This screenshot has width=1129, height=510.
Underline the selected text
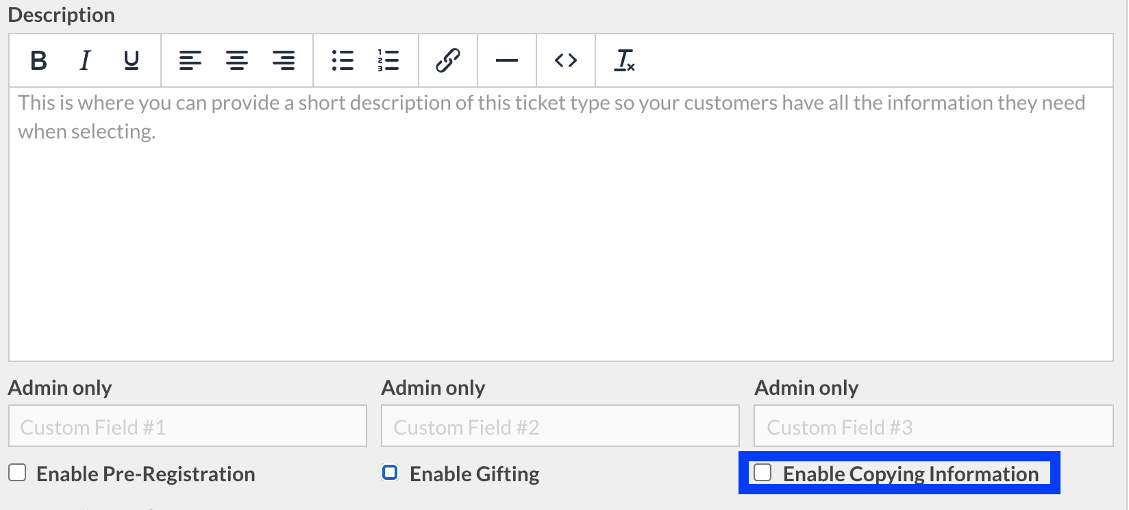(132, 60)
